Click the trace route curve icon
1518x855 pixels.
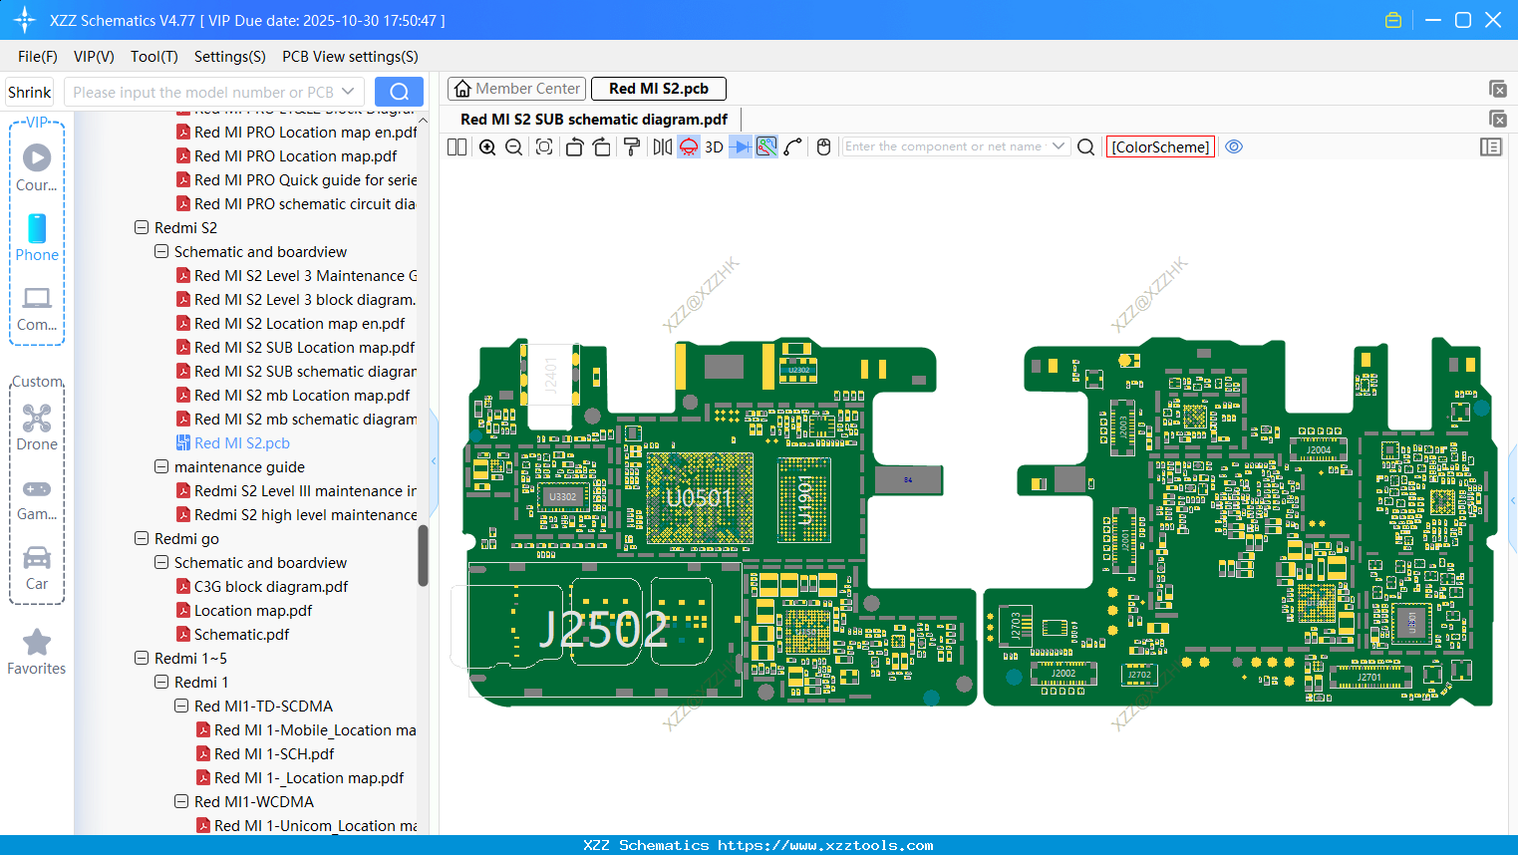pyautogui.click(x=793, y=147)
